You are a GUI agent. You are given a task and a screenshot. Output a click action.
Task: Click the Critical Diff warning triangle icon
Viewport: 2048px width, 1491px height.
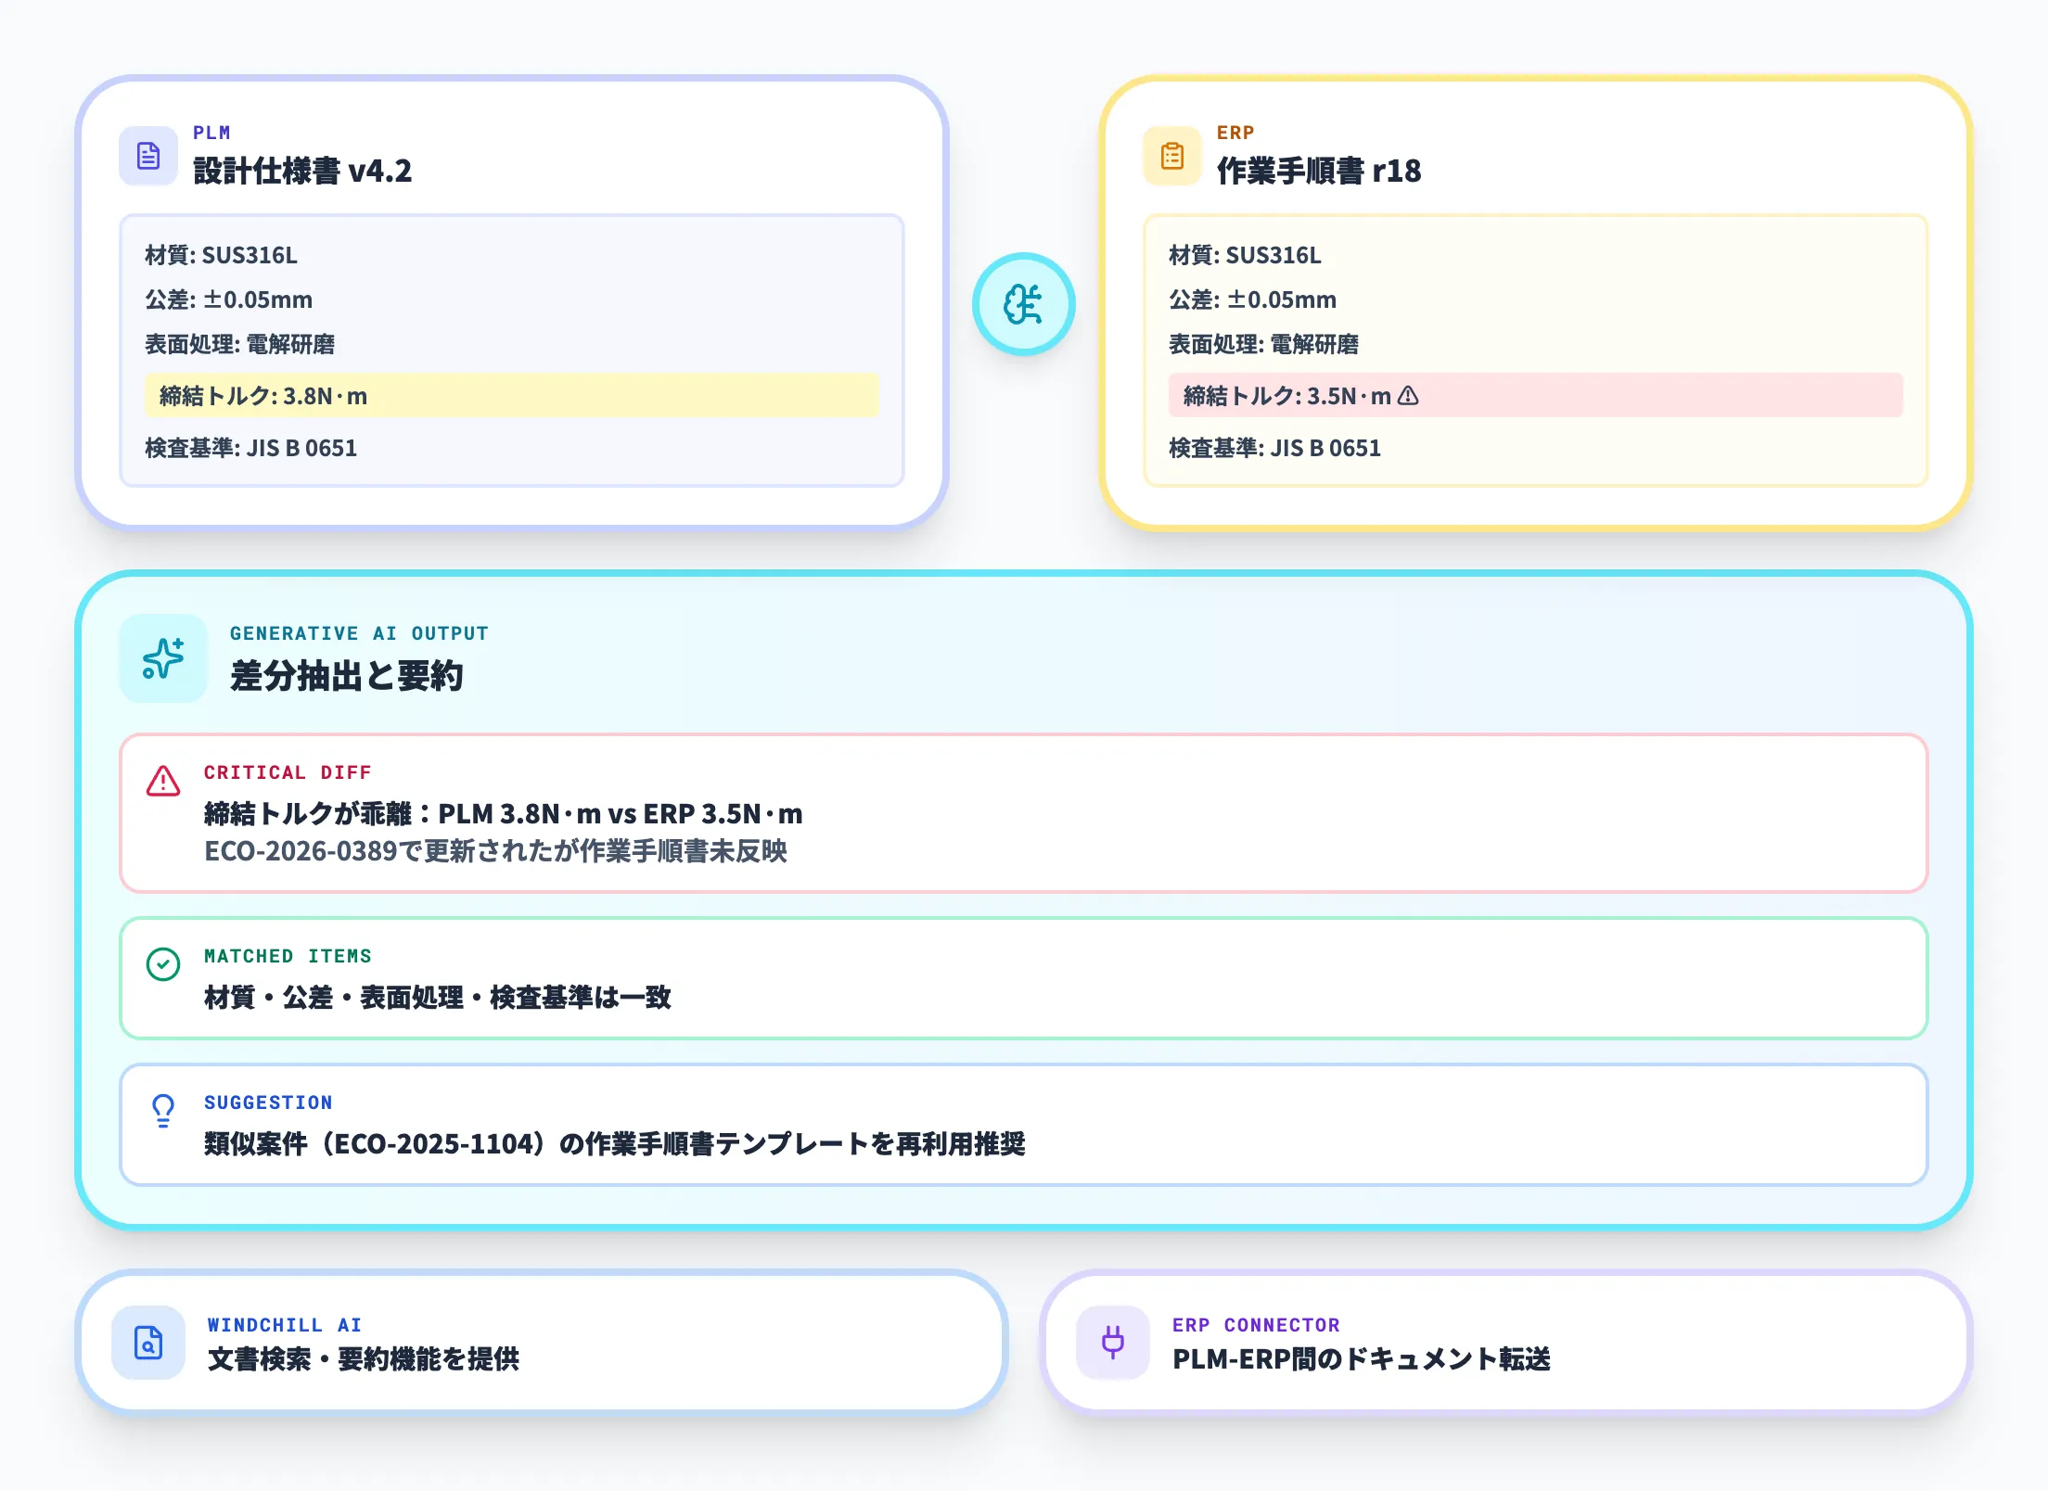[x=165, y=782]
